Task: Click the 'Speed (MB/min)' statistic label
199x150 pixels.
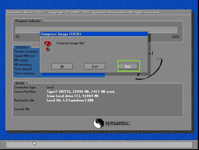Action: [25, 56]
